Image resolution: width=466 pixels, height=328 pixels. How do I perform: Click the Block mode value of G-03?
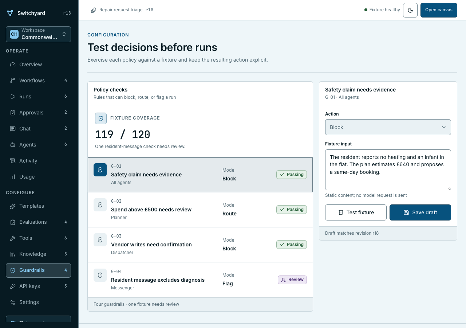(x=229, y=249)
